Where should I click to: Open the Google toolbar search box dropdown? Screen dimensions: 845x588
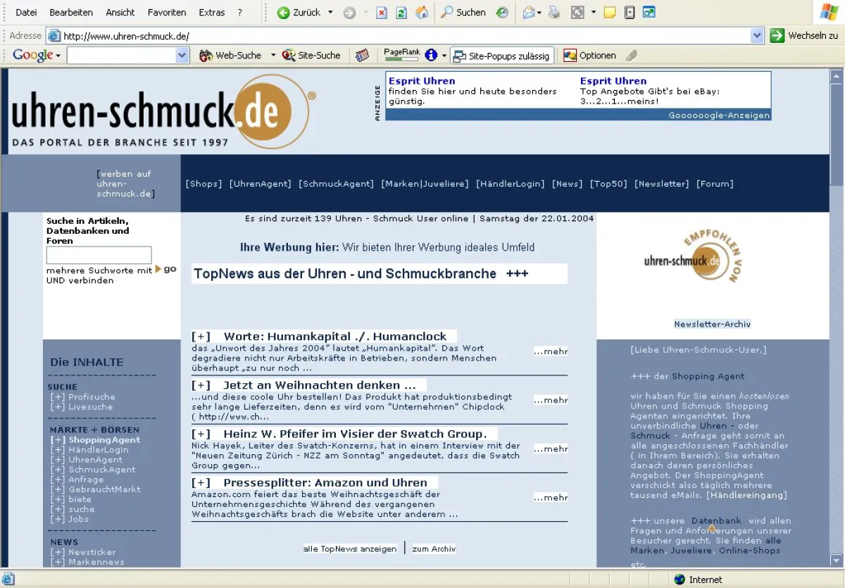182,55
